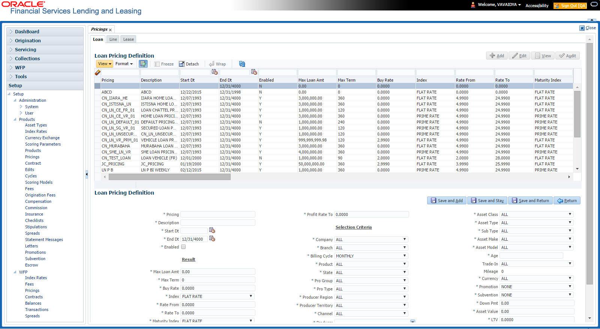The image size is (600, 329).
Task: Switch to the Lease tab
Action: pos(128,39)
